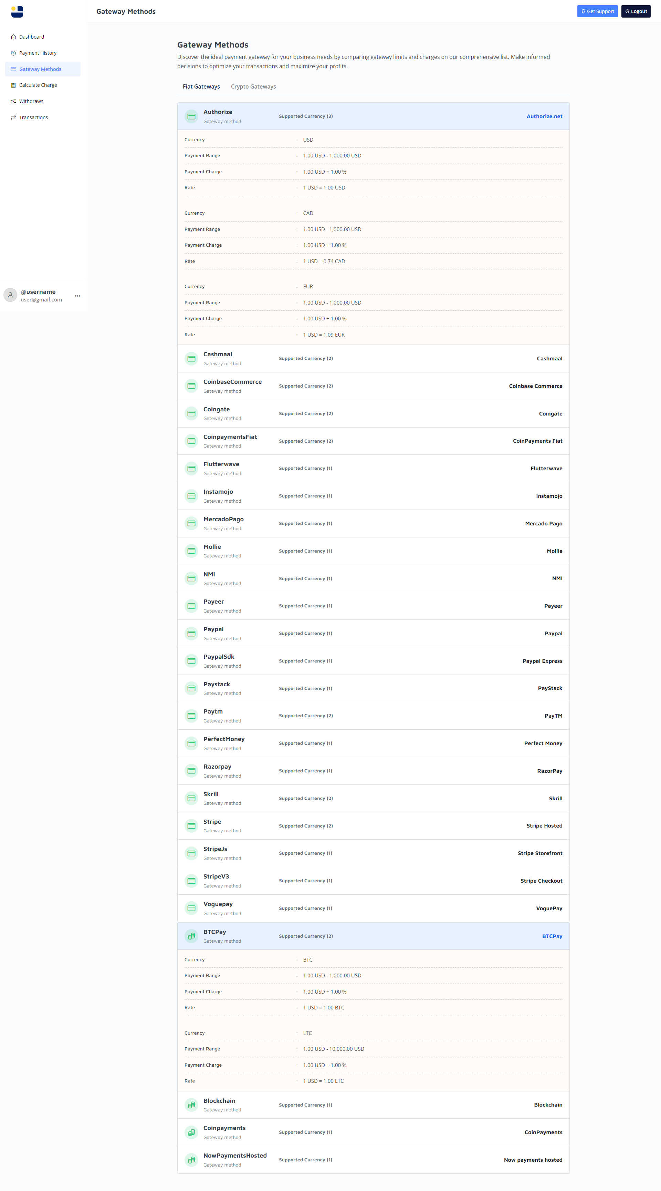The image size is (661, 1191).
Task: Click the Razorpay gateway card icon
Action: click(191, 771)
